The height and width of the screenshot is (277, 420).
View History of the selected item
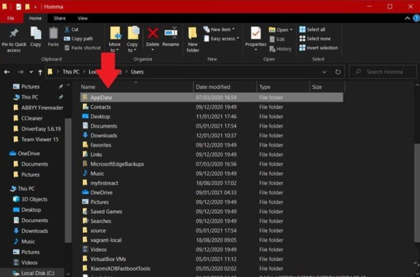(x=280, y=49)
